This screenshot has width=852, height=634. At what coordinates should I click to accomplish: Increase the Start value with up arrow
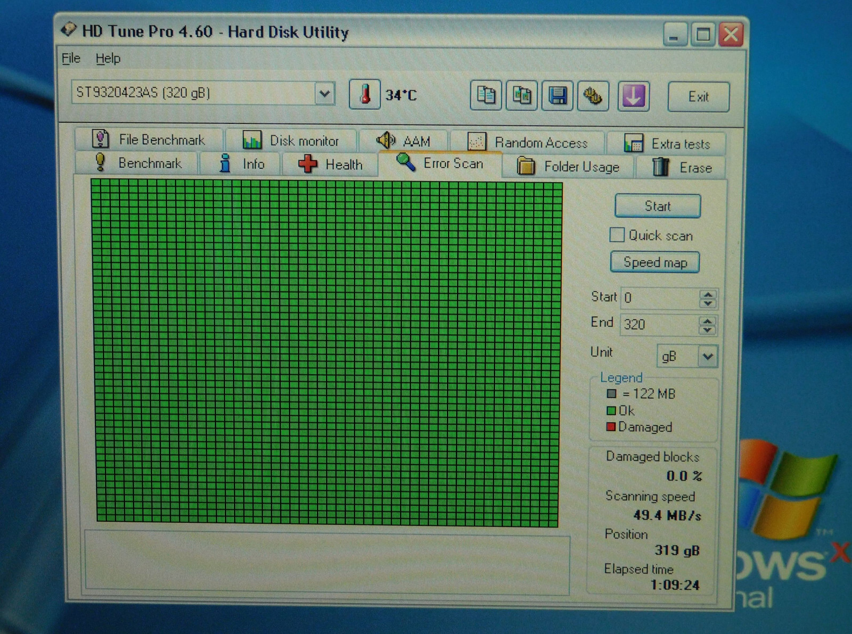pos(708,294)
